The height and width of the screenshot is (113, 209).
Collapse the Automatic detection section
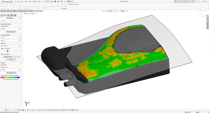(x=21, y=24)
